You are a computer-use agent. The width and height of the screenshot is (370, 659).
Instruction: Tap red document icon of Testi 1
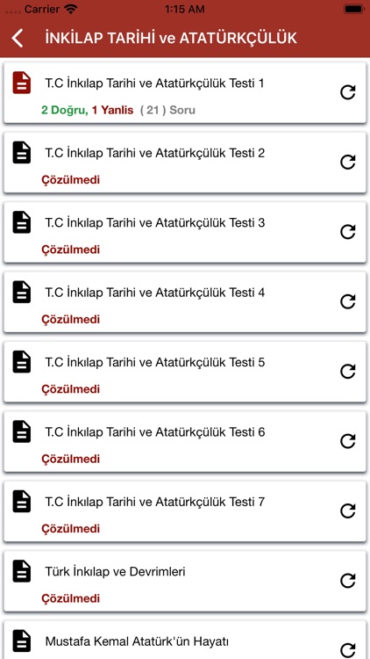[x=22, y=83]
